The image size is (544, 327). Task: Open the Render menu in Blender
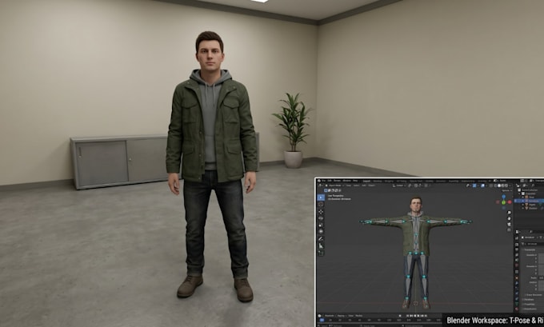[x=338, y=181]
